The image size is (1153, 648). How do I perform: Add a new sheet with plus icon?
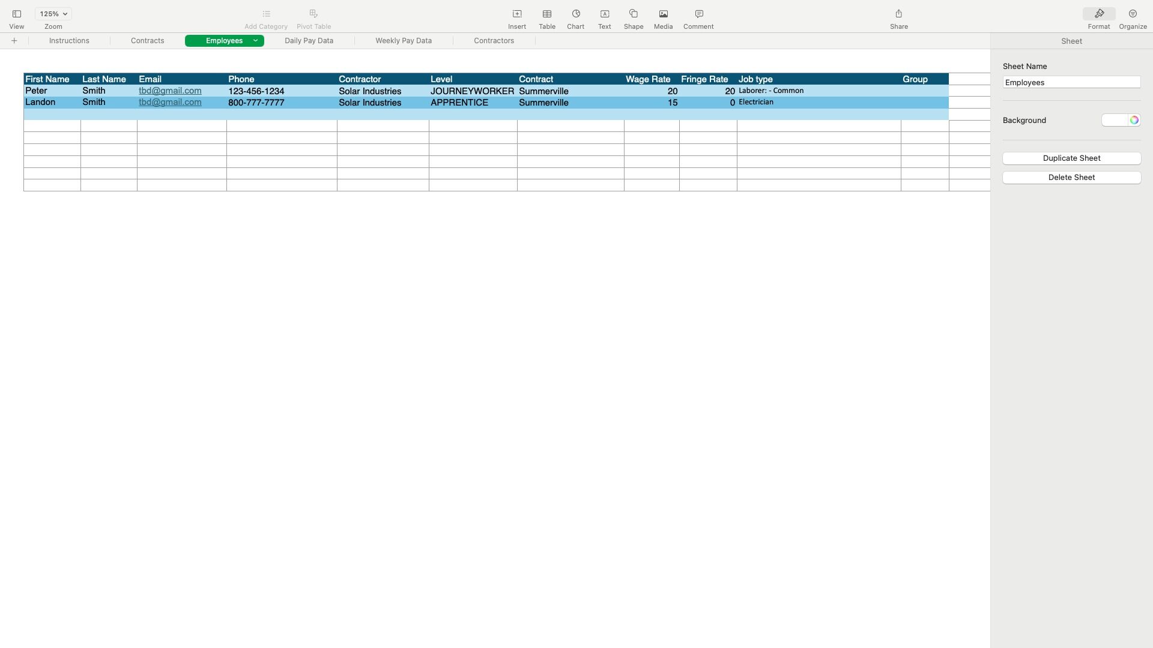point(14,41)
